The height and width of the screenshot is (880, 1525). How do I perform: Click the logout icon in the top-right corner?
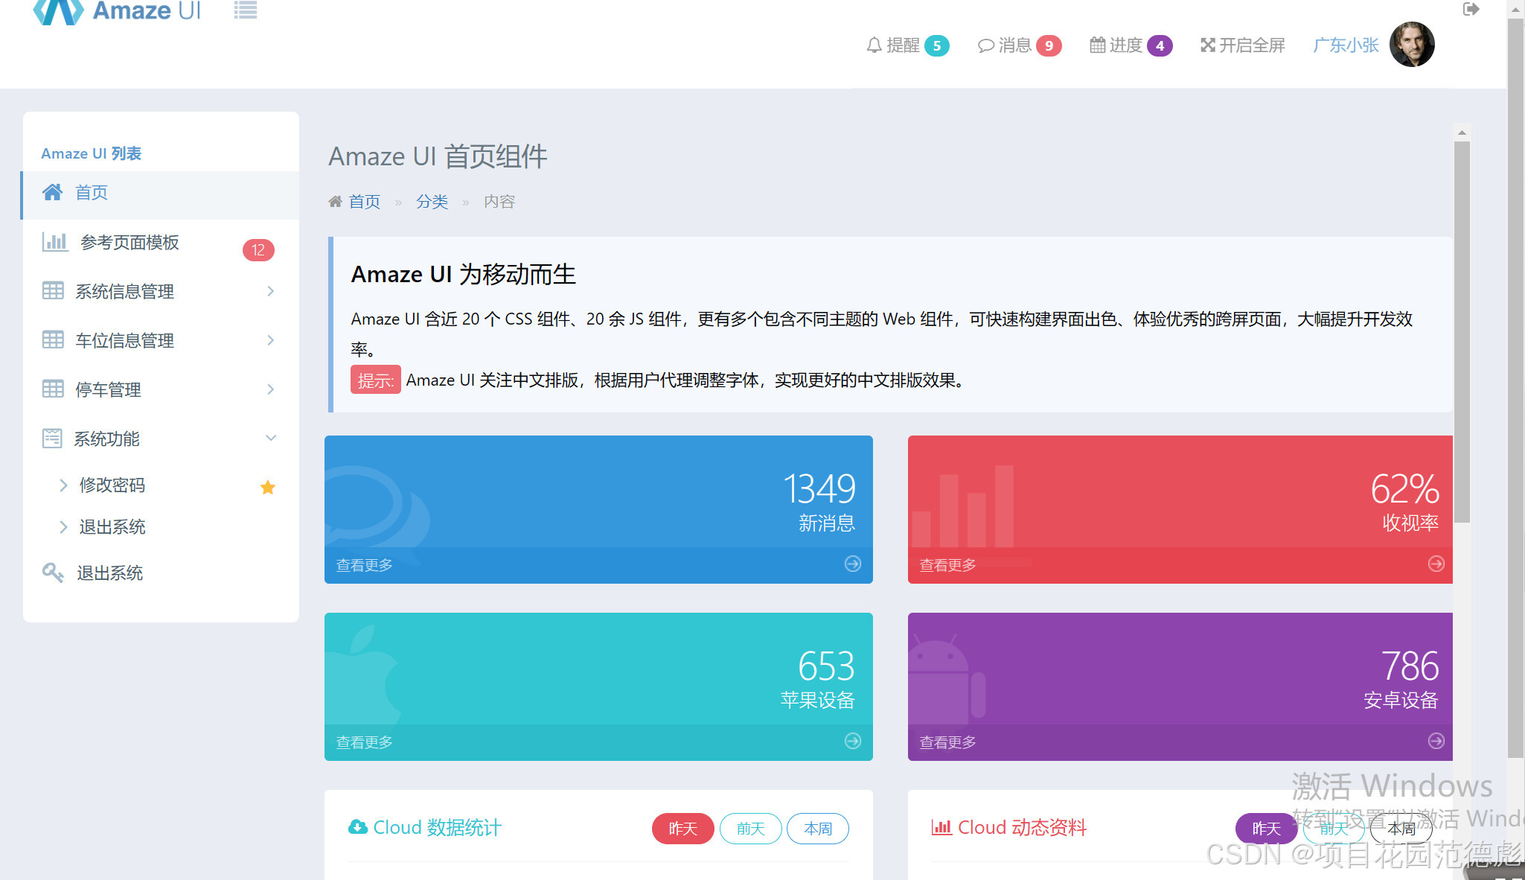(x=1471, y=9)
